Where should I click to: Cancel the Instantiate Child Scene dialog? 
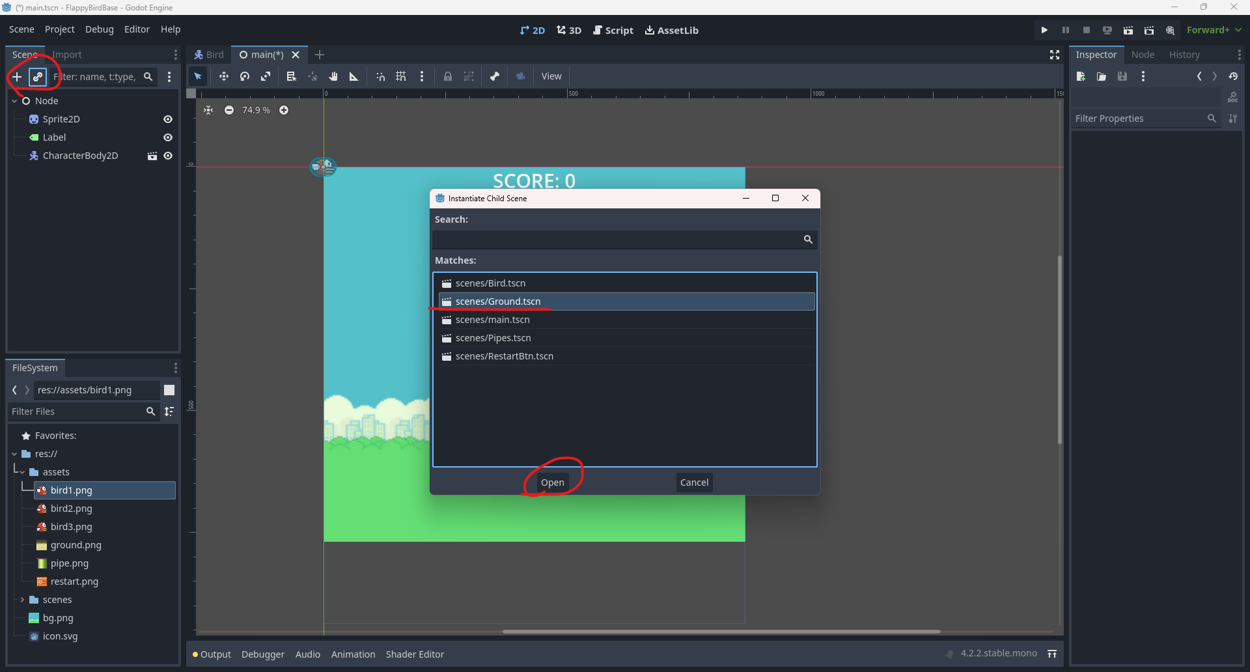694,483
